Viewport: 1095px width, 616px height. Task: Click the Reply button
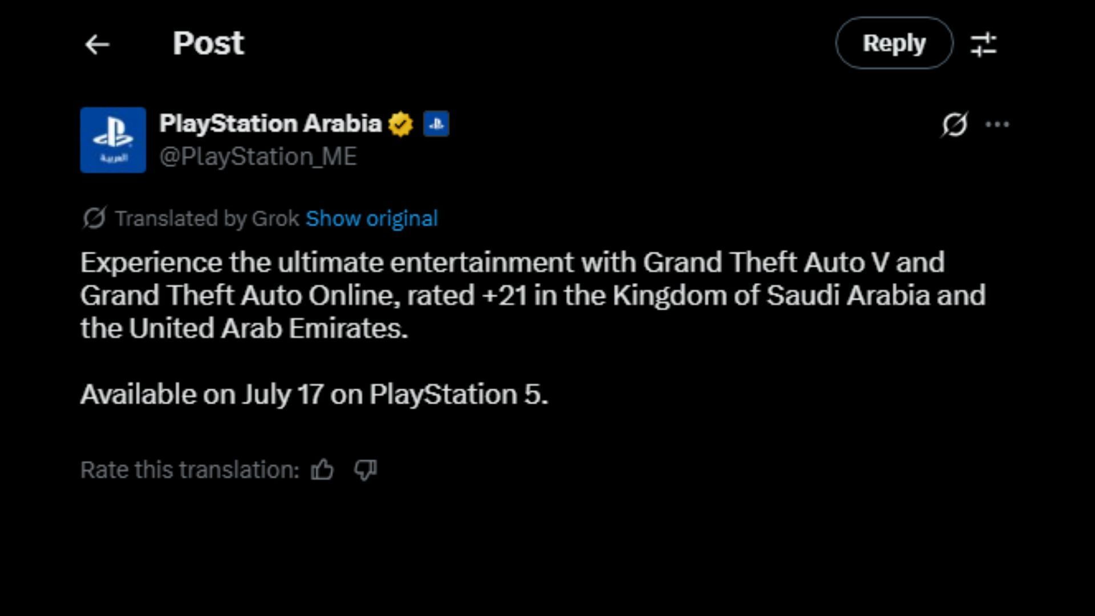[x=894, y=43]
